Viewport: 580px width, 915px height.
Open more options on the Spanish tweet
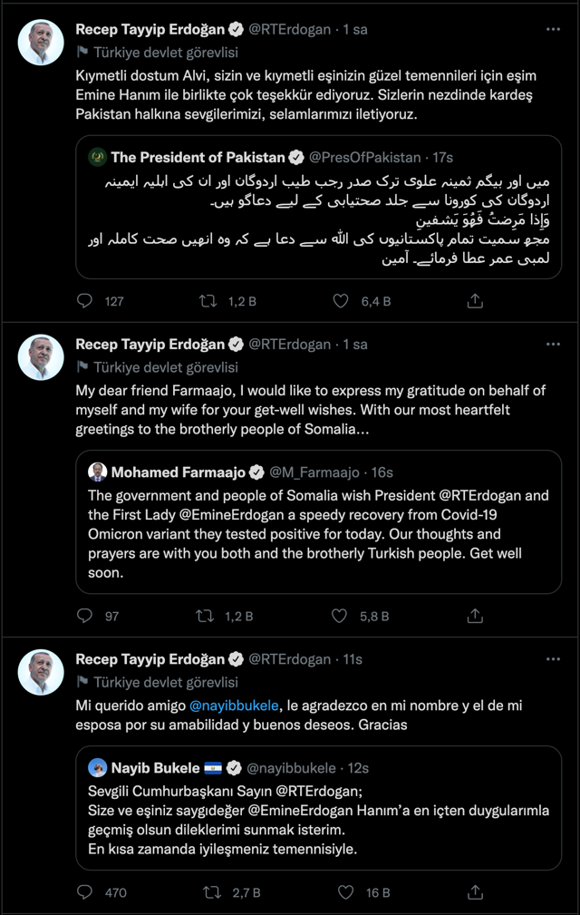553,659
